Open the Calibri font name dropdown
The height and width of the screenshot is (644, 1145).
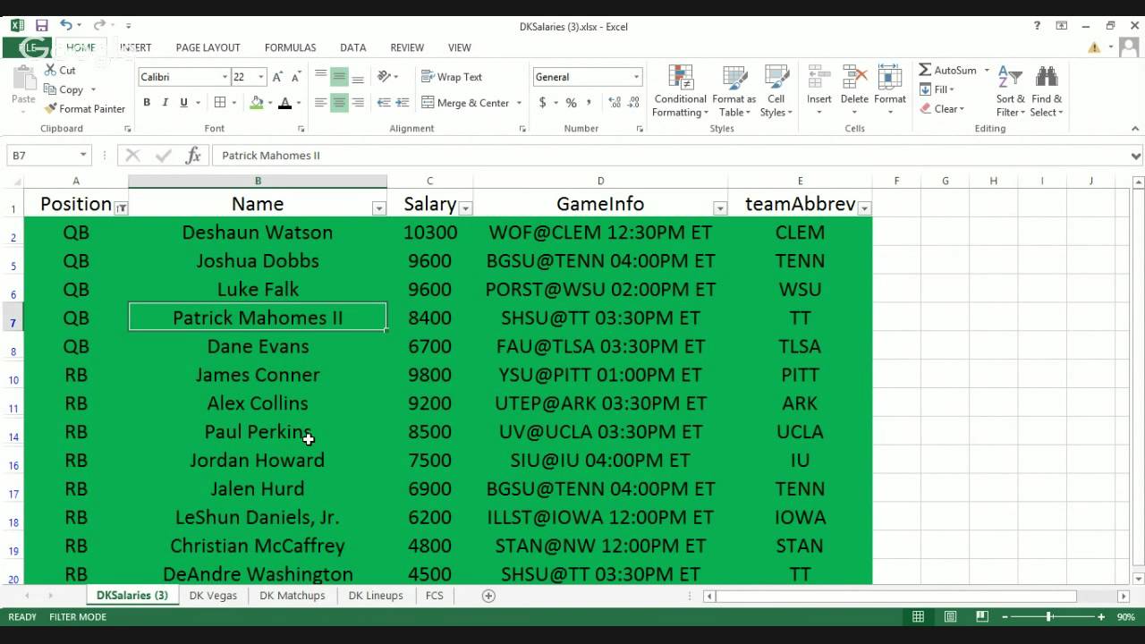coord(225,77)
